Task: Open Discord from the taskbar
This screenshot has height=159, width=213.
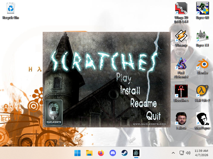Action: point(112,153)
